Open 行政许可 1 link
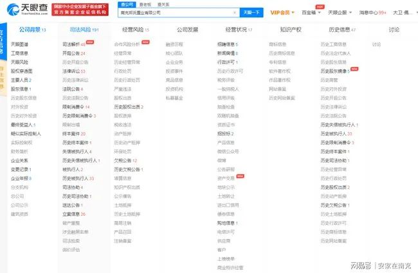This screenshot has height=273, width=418. [x=228, y=62]
